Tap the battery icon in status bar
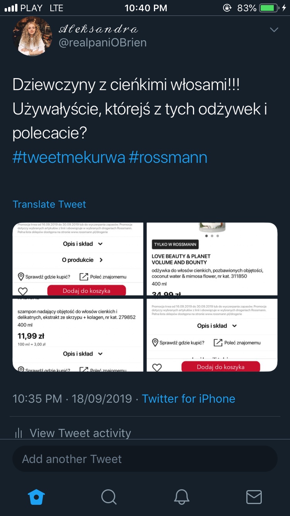This screenshot has width=290, height=516. tap(269, 8)
